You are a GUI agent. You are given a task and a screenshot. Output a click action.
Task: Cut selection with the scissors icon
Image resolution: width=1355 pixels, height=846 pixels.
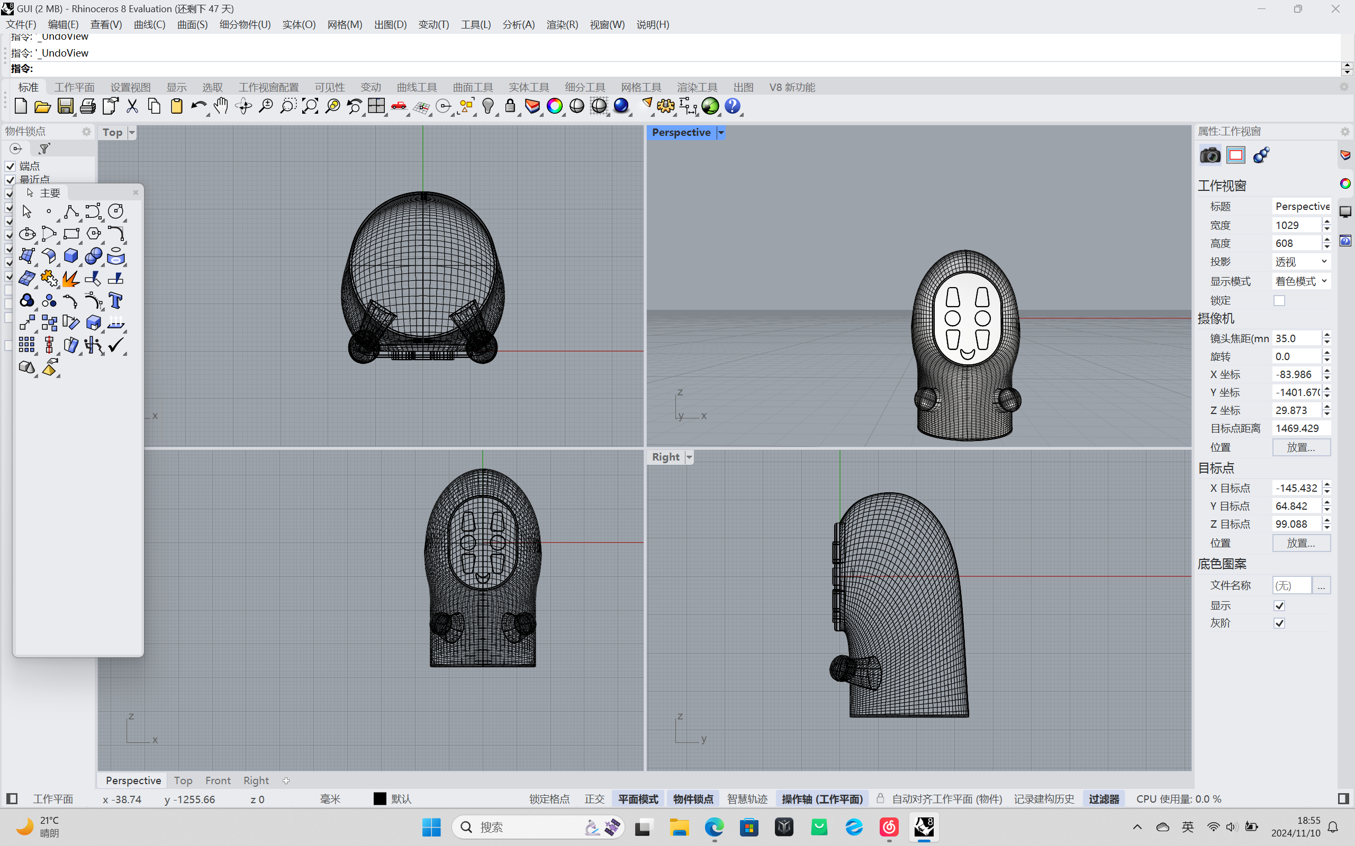(x=132, y=106)
